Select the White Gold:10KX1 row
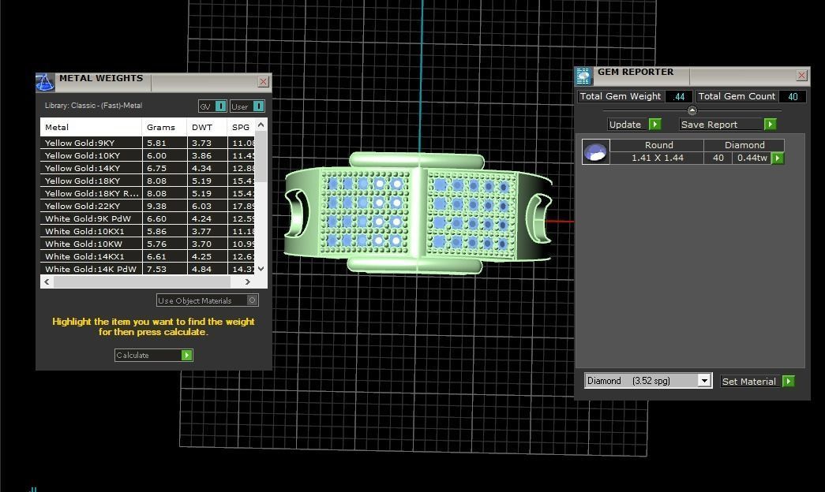 (148, 231)
